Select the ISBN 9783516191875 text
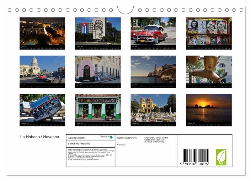 [x=127, y=138]
